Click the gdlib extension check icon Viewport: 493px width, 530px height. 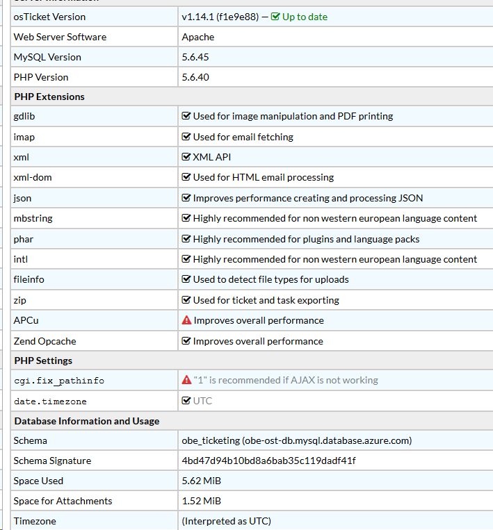[x=186, y=116]
